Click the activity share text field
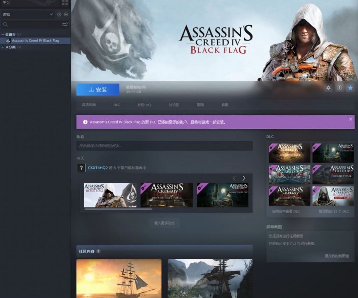This screenshot has width=358, height=298. 164,146
